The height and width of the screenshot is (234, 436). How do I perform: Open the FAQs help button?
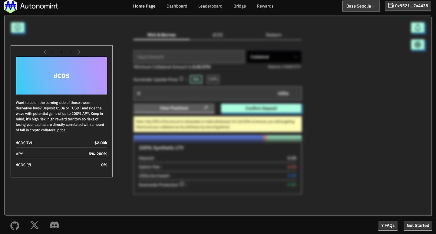click(x=388, y=226)
